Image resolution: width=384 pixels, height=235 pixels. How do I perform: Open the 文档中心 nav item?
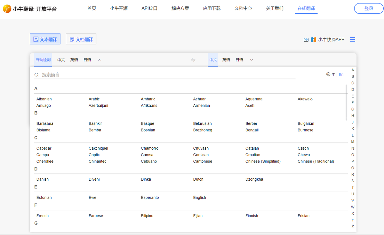pos(243,8)
